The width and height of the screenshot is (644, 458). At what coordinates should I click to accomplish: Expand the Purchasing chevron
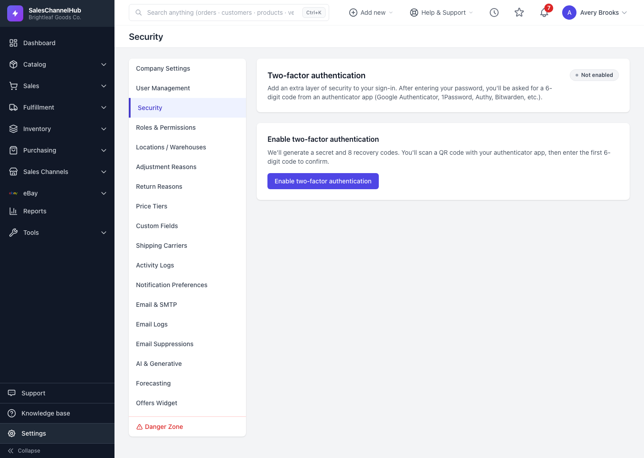tap(104, 150)
